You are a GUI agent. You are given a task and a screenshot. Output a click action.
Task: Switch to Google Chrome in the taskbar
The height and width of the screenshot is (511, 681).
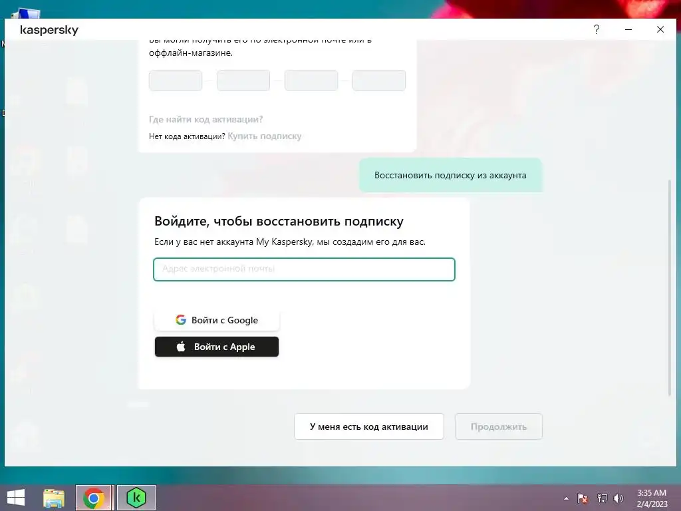[94, 498]
